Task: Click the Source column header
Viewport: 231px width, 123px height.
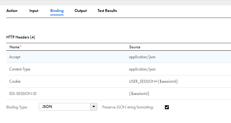Action: (x=135, y=47)
